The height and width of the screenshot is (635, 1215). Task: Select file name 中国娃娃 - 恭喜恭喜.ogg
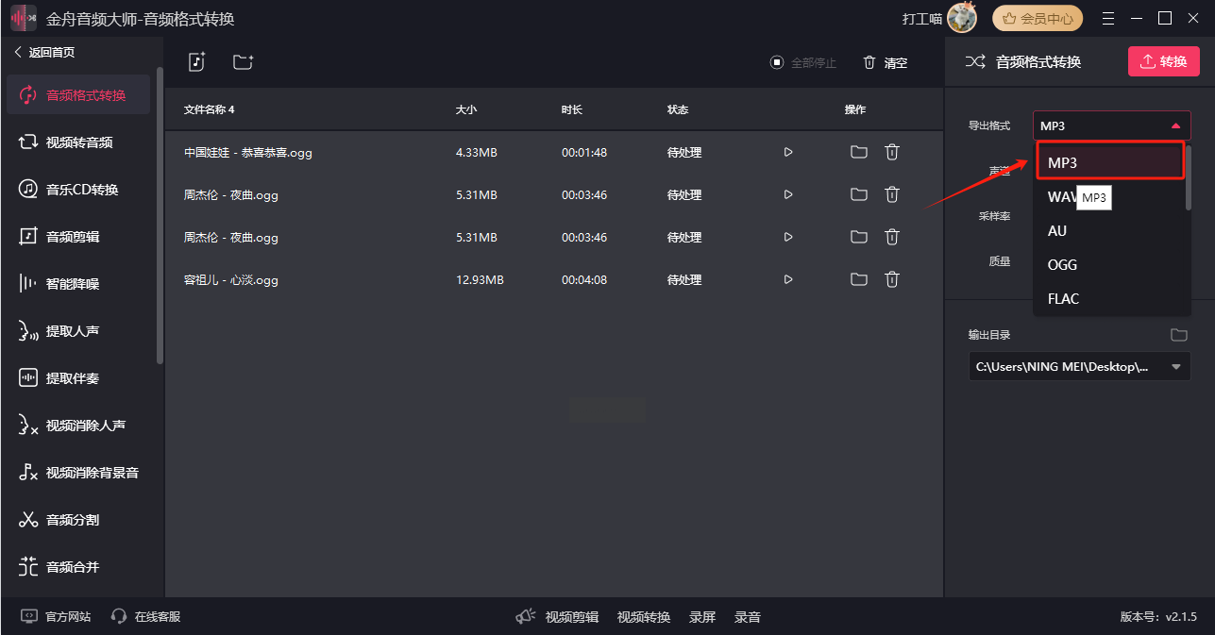(248, 152)
